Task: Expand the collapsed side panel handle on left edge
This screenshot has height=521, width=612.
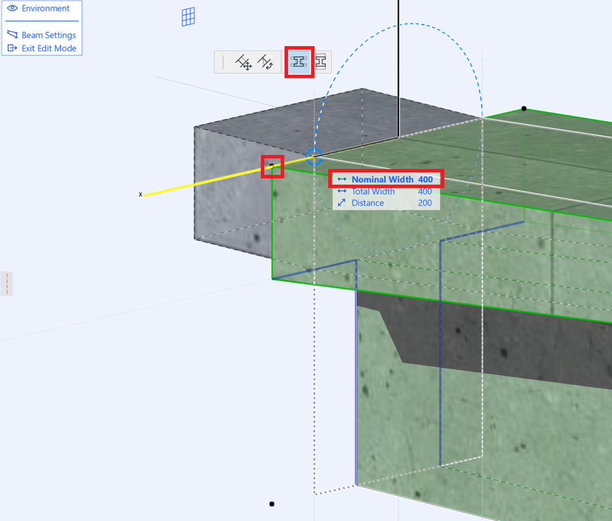Action: pos(6,284)
